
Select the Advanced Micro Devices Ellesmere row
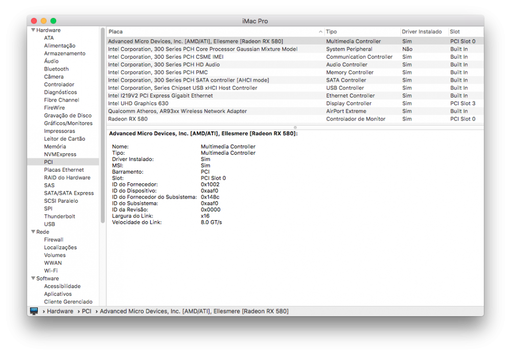295,41
